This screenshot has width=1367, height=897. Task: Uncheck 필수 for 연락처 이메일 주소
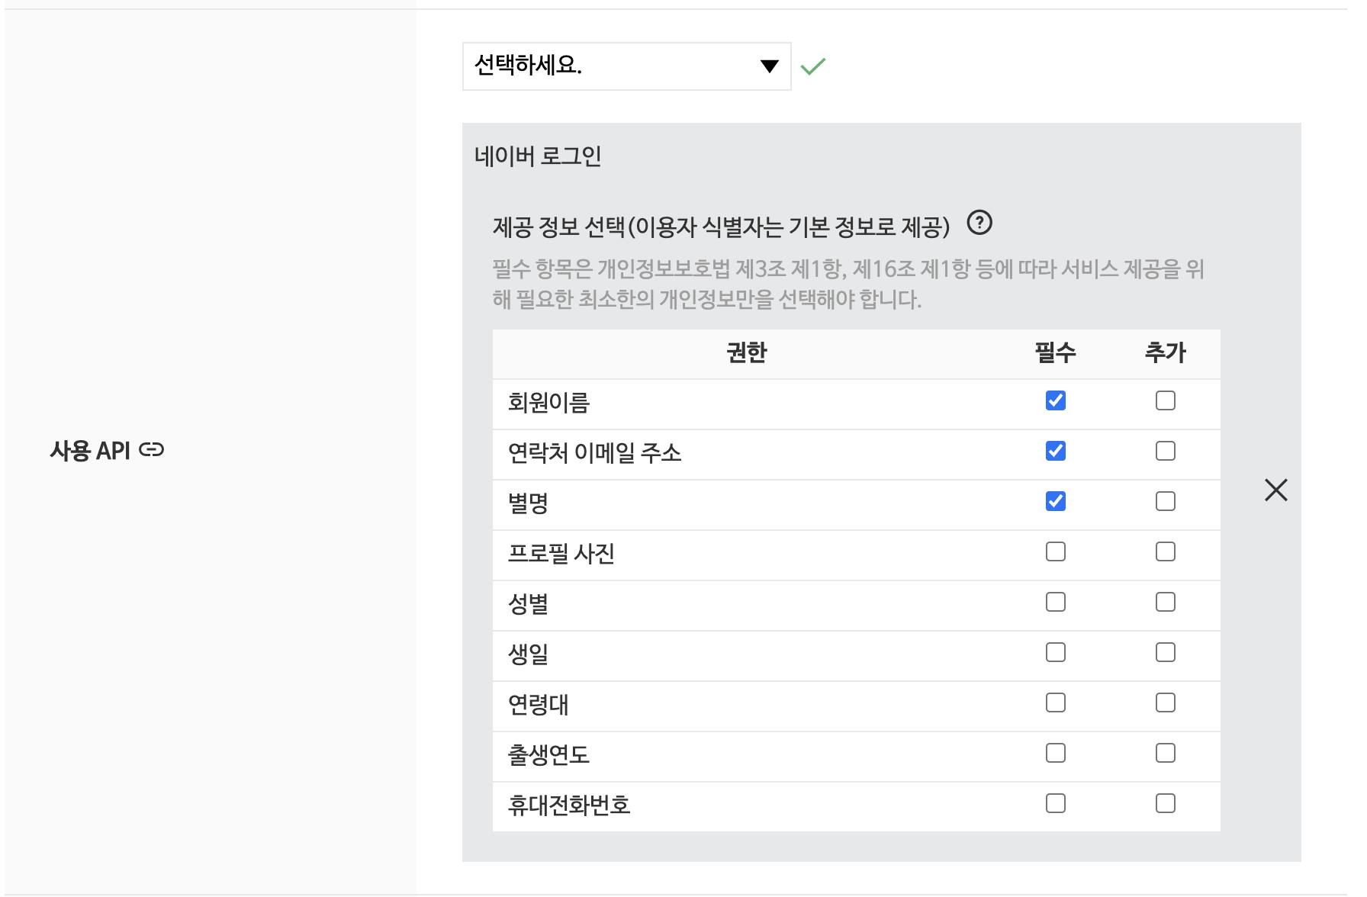click(1056, 451)
